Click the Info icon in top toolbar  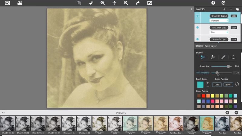(213, 3)
